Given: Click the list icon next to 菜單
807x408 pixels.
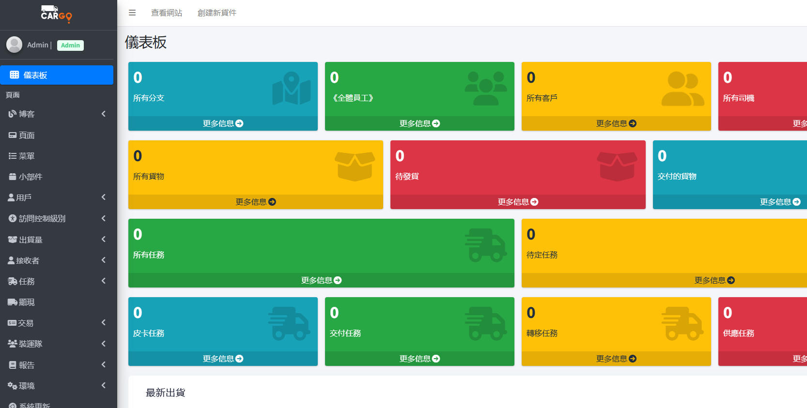Looking at the screenshot, I should pyautogui.click(x=13, y=156).
